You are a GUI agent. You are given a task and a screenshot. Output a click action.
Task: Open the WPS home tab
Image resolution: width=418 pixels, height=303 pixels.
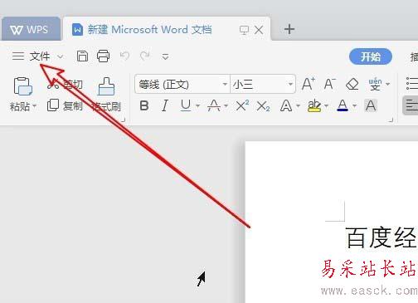click(x=31, y=29)
